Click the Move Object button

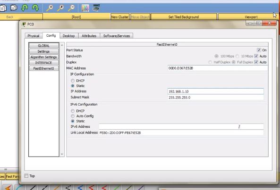pyautogui.click(x=140, y=17)
